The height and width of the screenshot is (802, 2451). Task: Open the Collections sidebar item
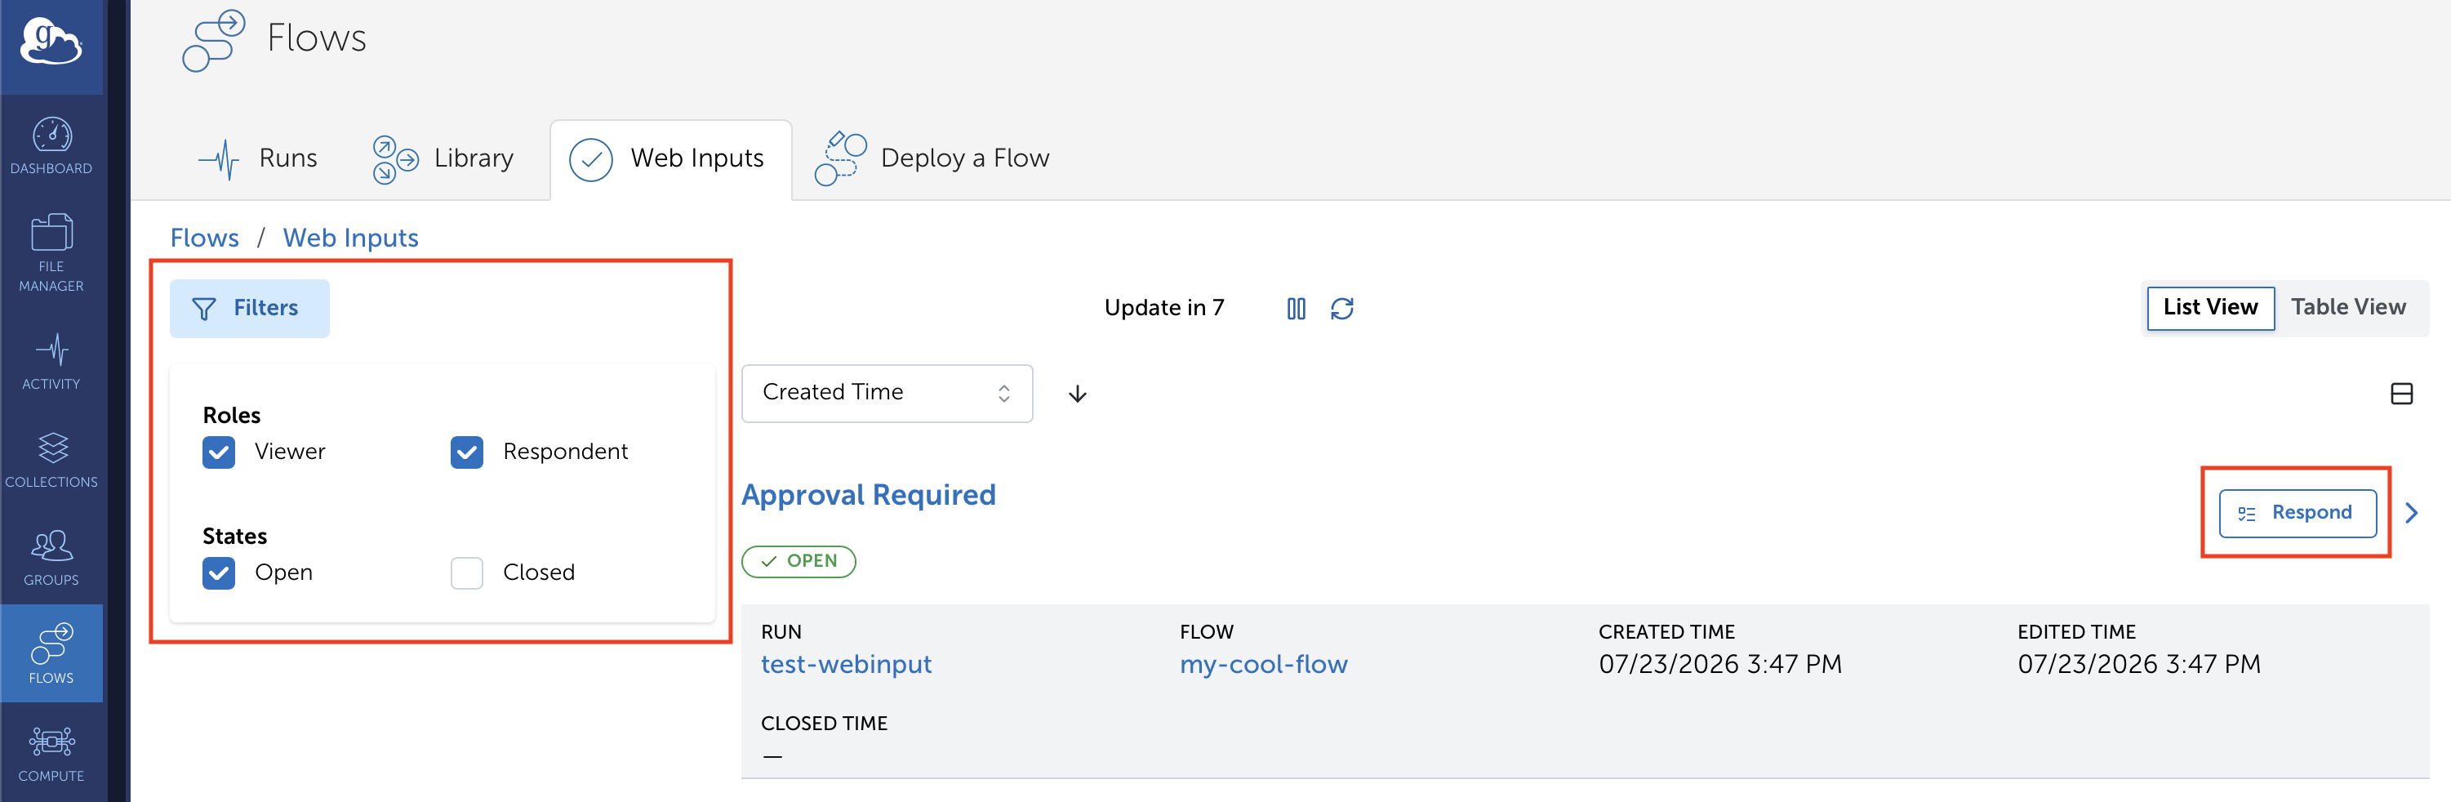click(51, 461)
